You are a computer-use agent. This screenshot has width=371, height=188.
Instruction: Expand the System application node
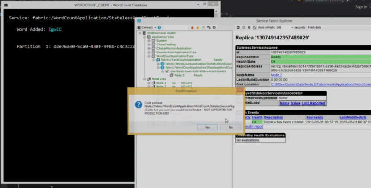point(149,41)
